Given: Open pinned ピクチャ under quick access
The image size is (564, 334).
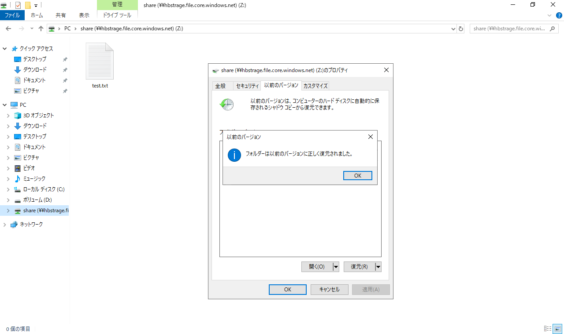Looking at the screenshot, I should click(31, 91).
